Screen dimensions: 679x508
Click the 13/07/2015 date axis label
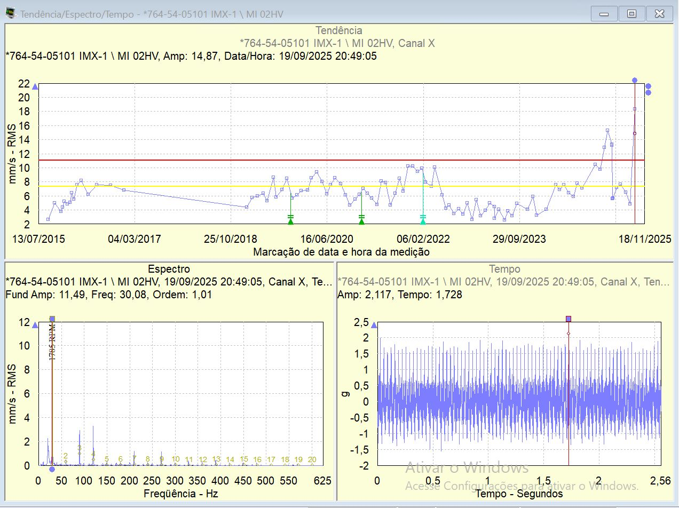[x=38, y=239]
